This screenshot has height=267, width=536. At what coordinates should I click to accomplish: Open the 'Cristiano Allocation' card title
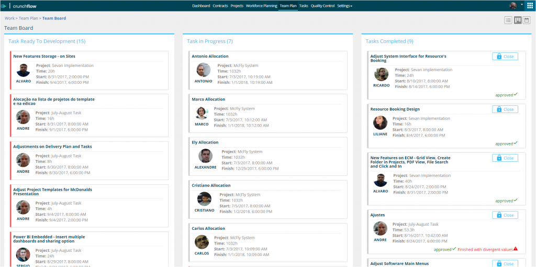[211, 185]
